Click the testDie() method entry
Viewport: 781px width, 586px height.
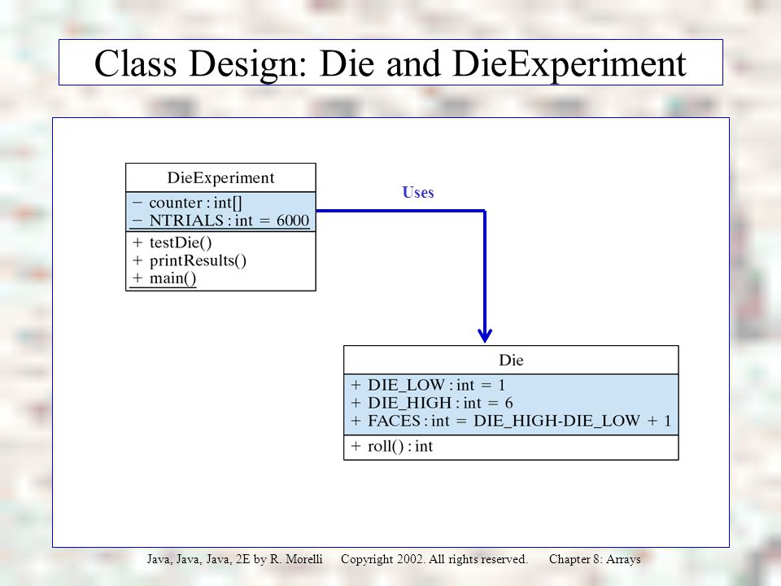(x=172, y=243)
